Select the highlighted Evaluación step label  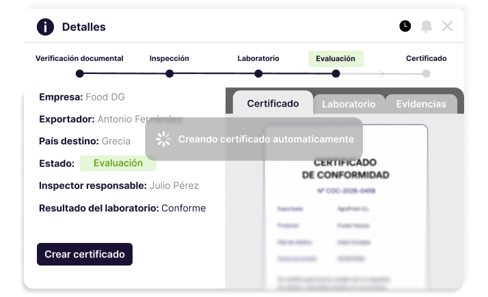pyautogui.click(x=336, y=59)
